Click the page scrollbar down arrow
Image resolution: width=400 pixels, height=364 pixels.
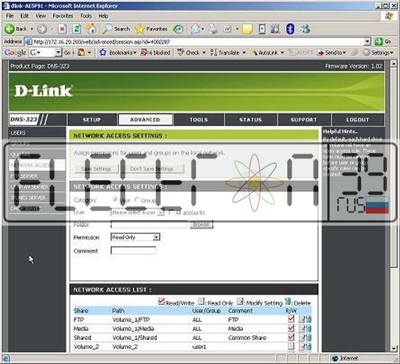pyautogui.click(x=394, y=348)
